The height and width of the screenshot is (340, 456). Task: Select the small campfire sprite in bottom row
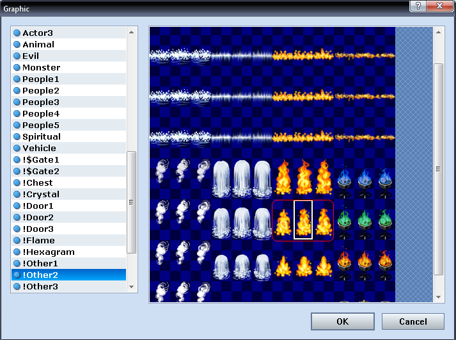(303, 263)
